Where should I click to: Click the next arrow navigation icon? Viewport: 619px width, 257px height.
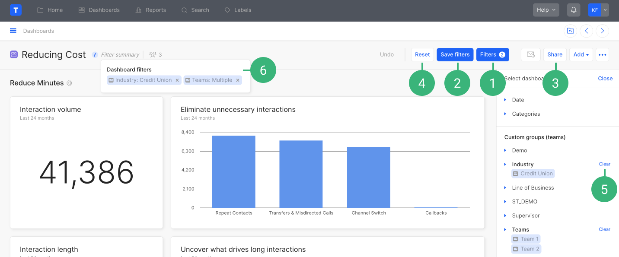[602, 31]
